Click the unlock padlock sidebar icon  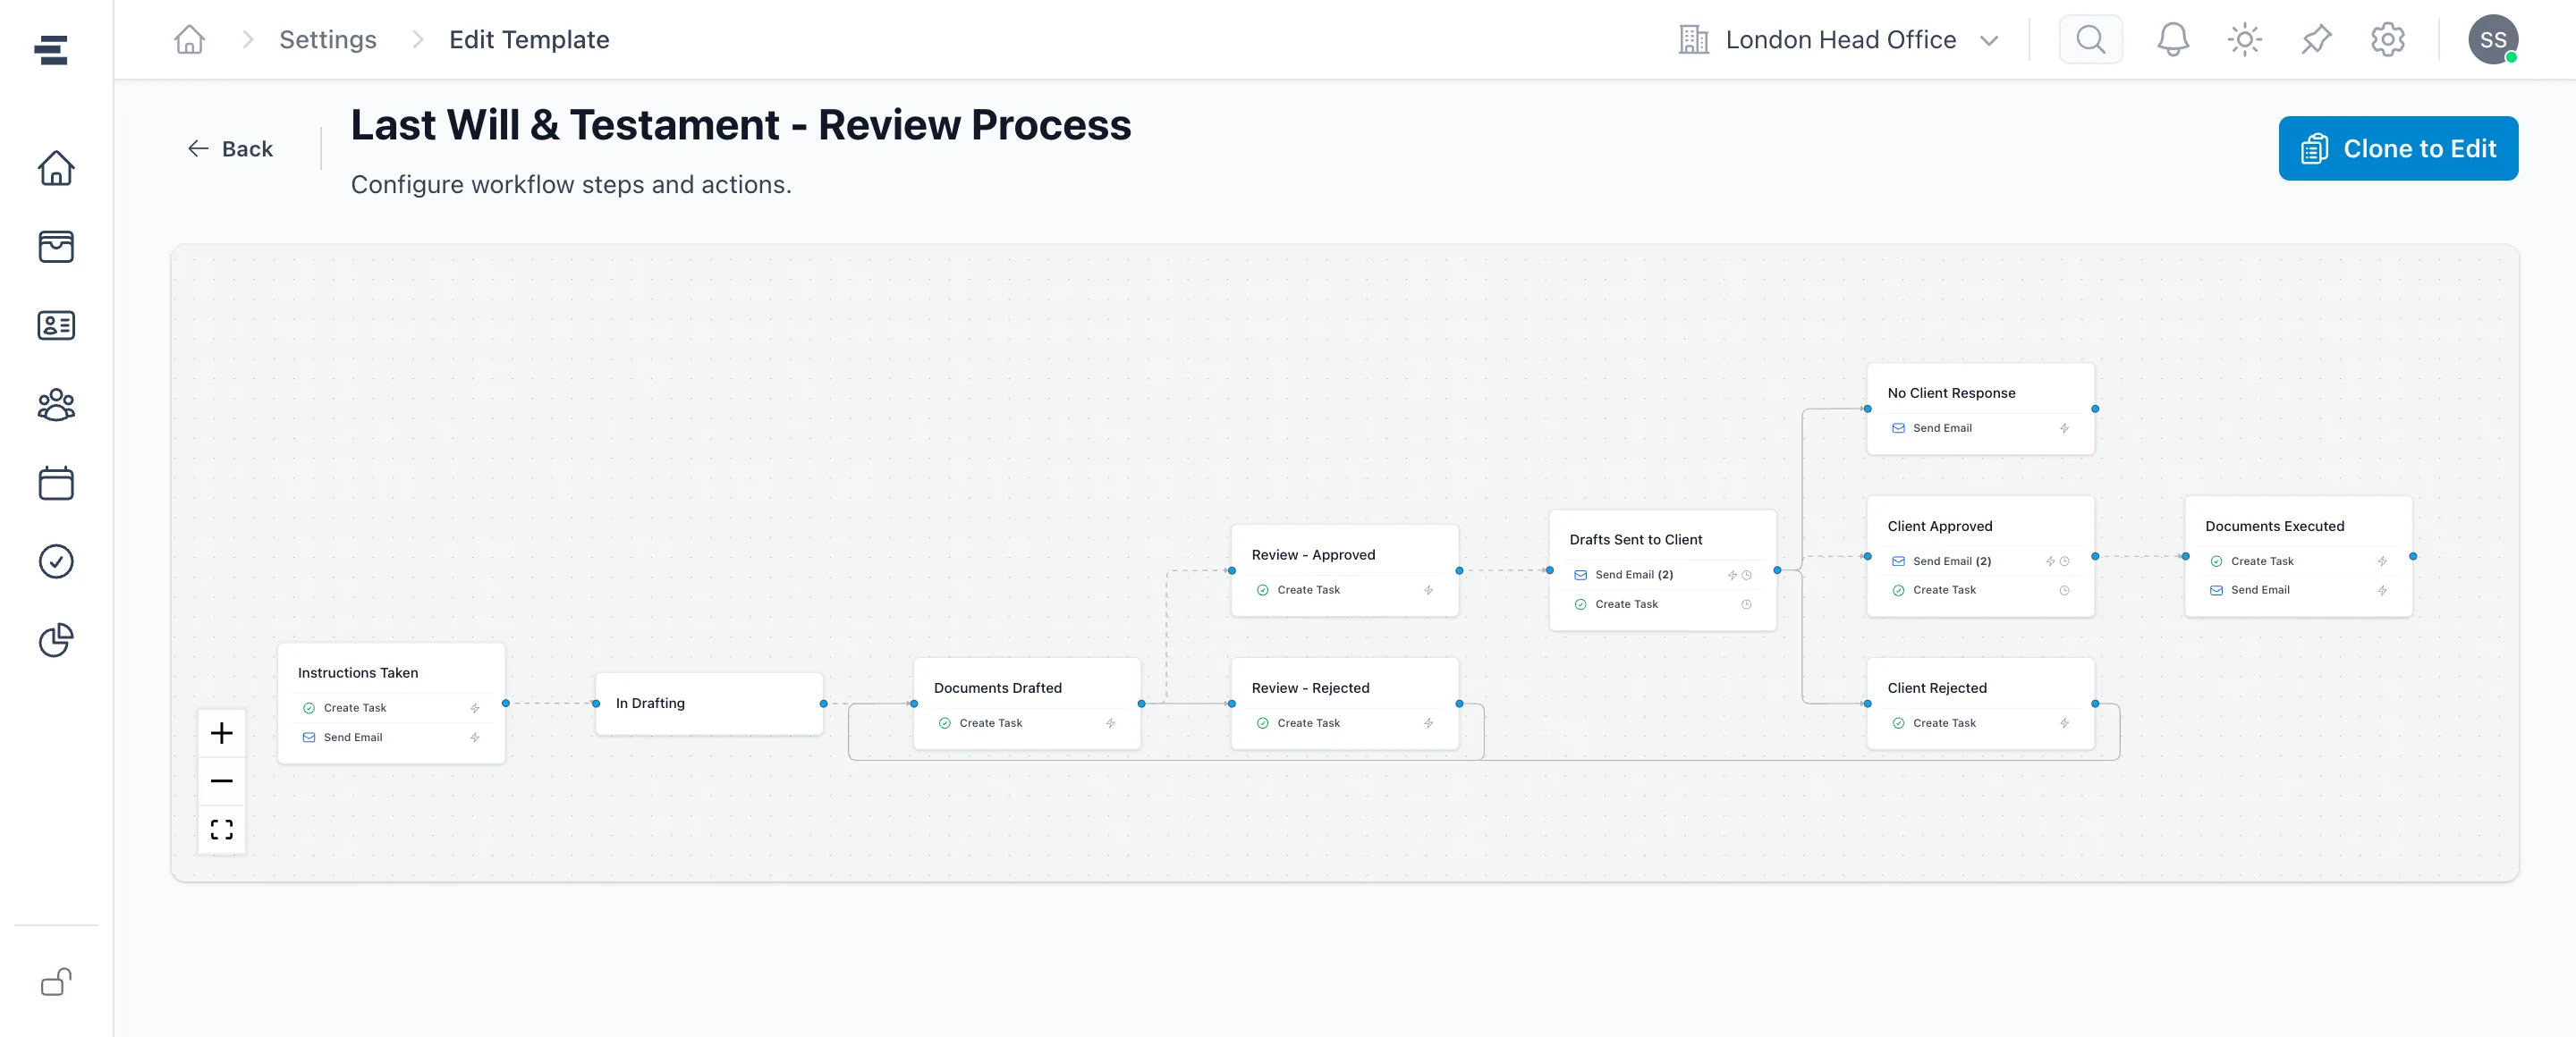coord(56,982)
